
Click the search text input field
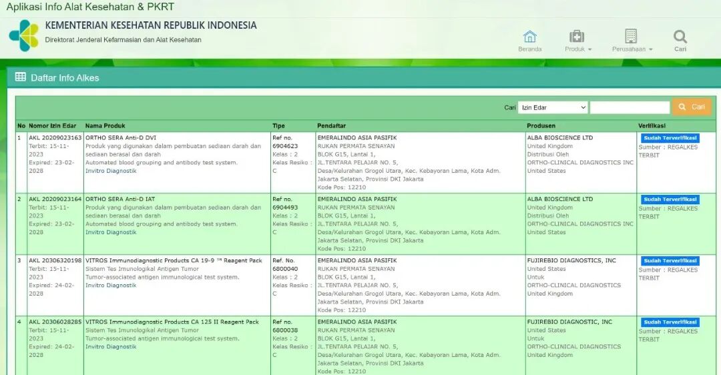pyautogui.click(x=630, y=107)
